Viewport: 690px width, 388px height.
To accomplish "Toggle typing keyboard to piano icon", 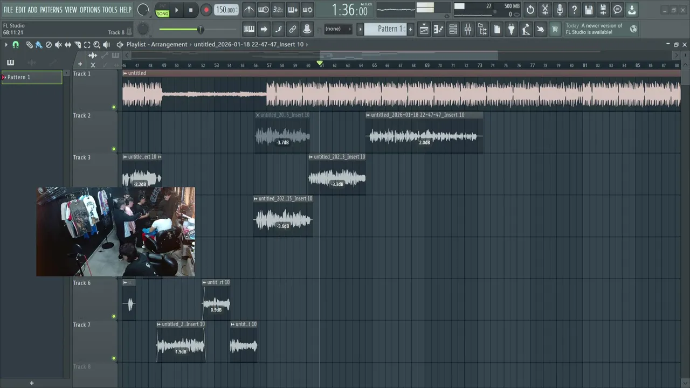I will click(x=249, y=29).
